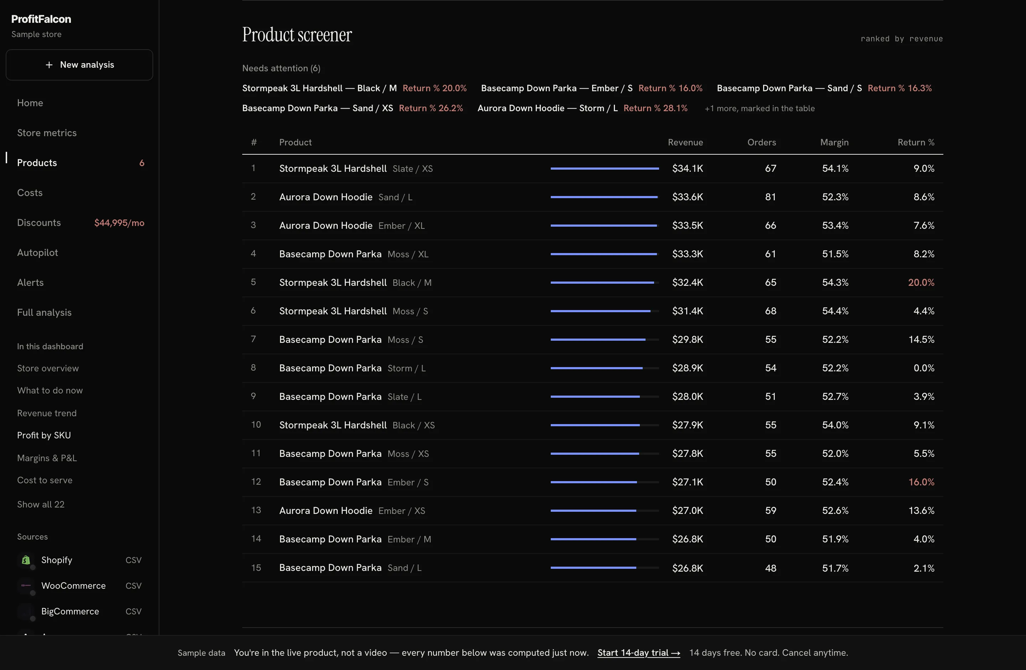Click the revenue bar for $29.8K row
Viewport: 1026px width, 670px height.
pyautogui.click(x=605, y=339)
